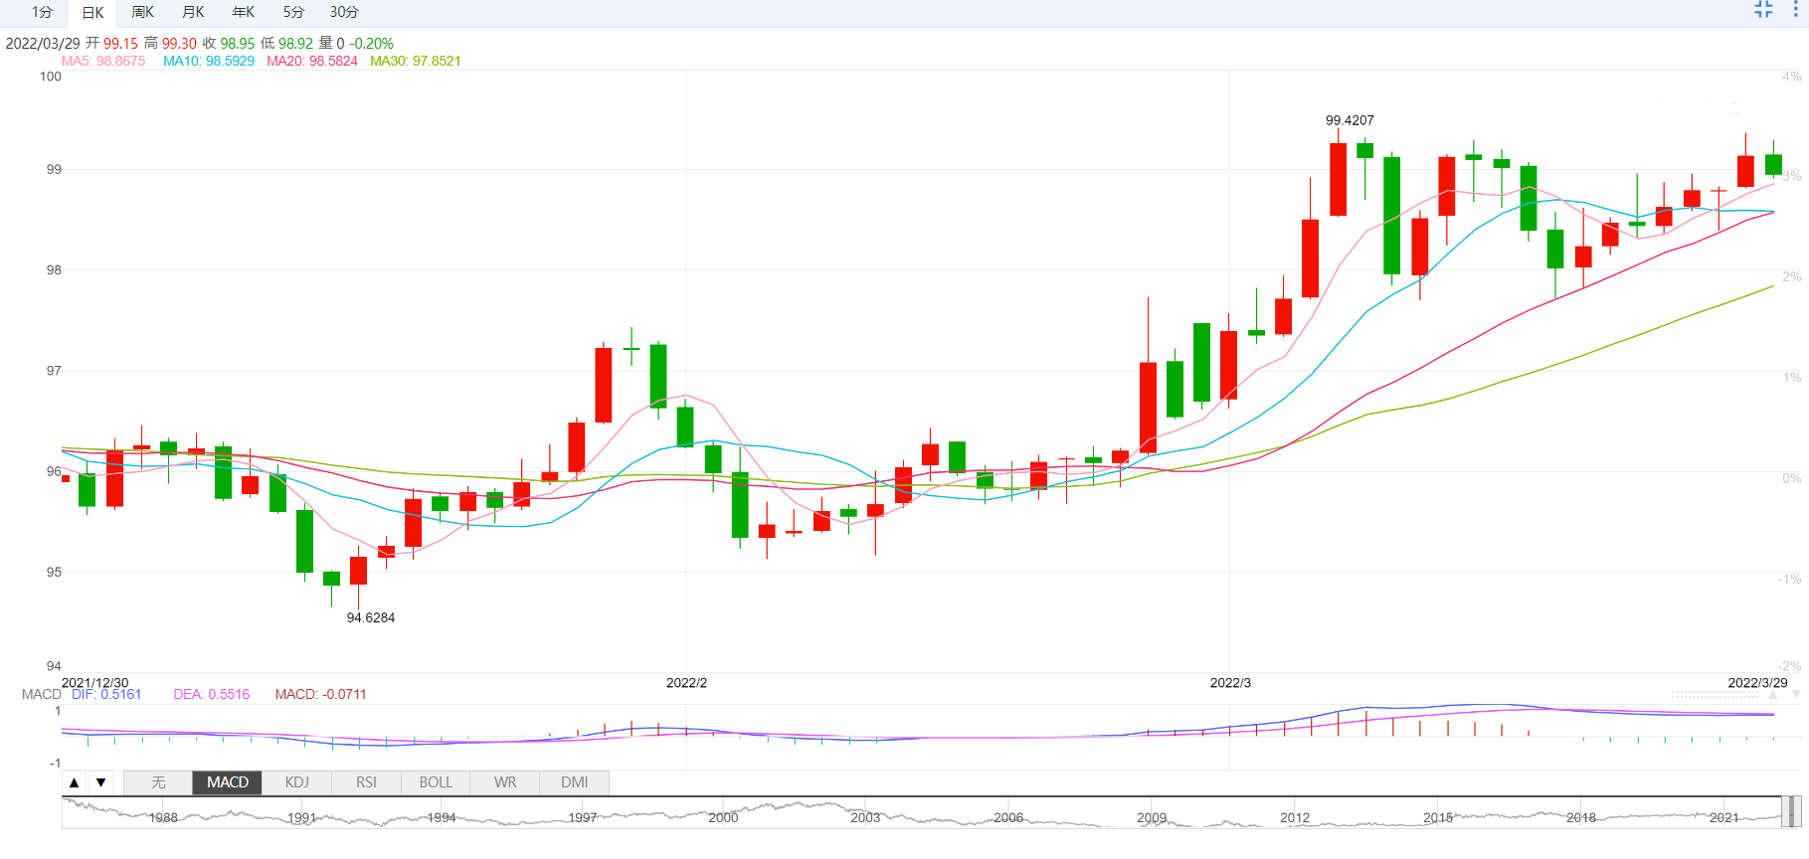Click the 94.6284 low price annotation

[371, 617]
